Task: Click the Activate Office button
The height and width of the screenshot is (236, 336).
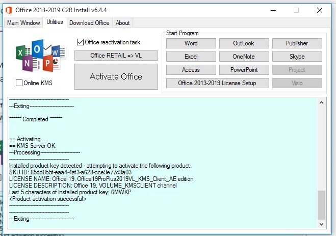Action: point(116,76)
